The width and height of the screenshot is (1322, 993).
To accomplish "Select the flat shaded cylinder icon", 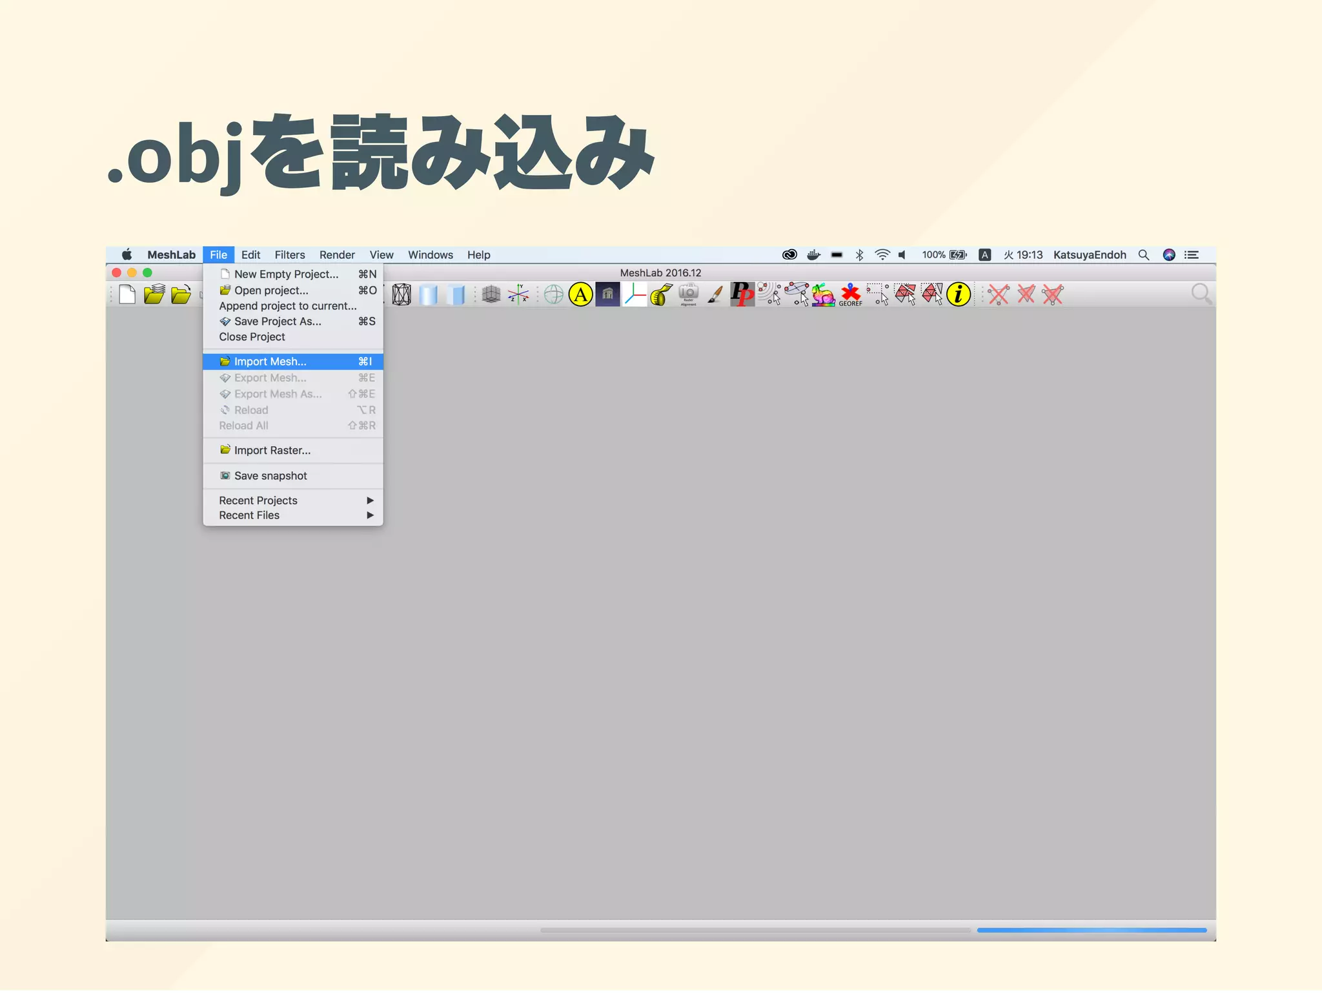I will [x=456, y=295].
